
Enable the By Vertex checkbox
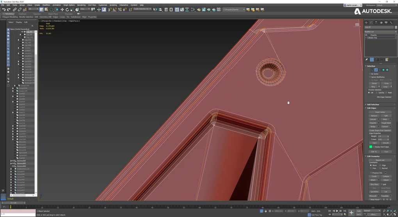pyautogui.click(x=370, y=74)
